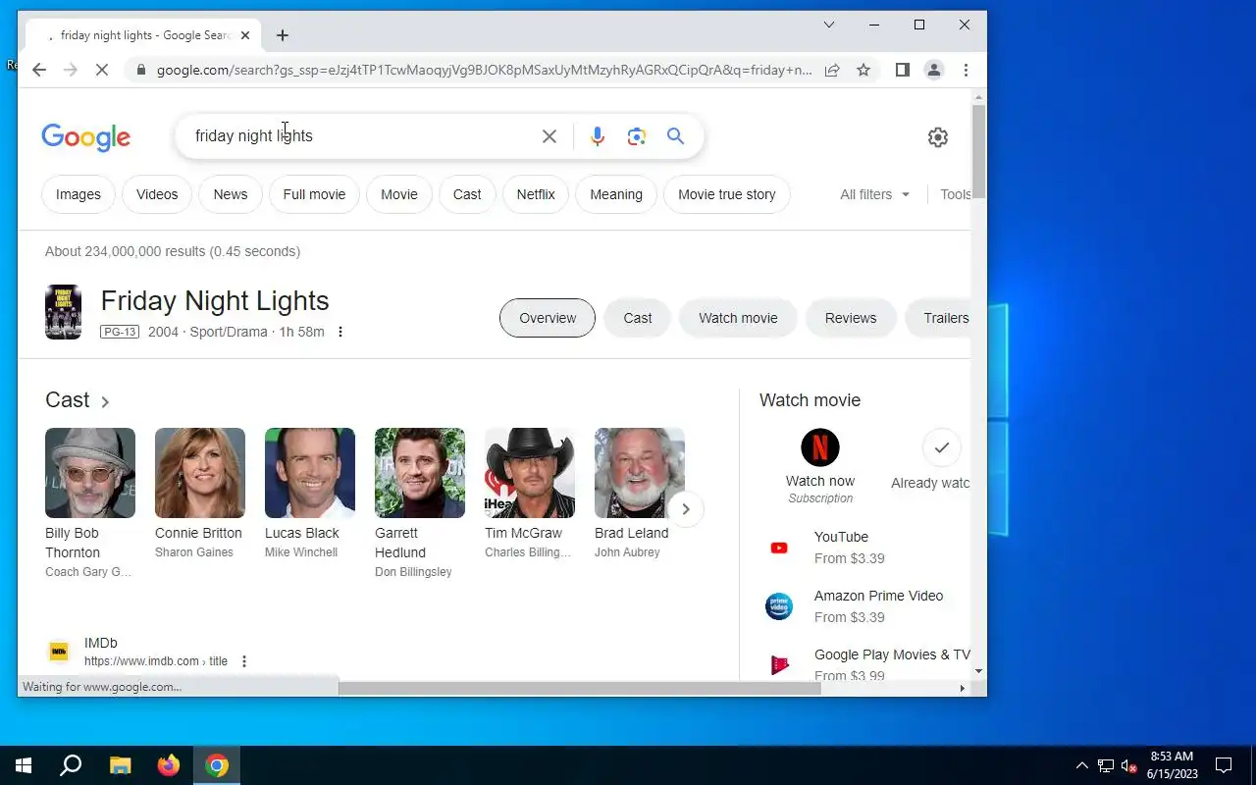The width and height of the screenshot is (1256, 785).
Task: Open Windows taskbar search
Action: coord(71,765)
